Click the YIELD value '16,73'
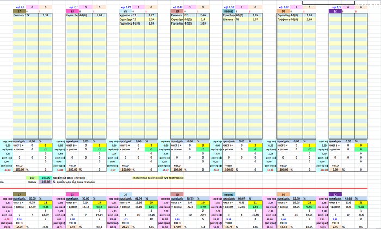 coord(229,227)
